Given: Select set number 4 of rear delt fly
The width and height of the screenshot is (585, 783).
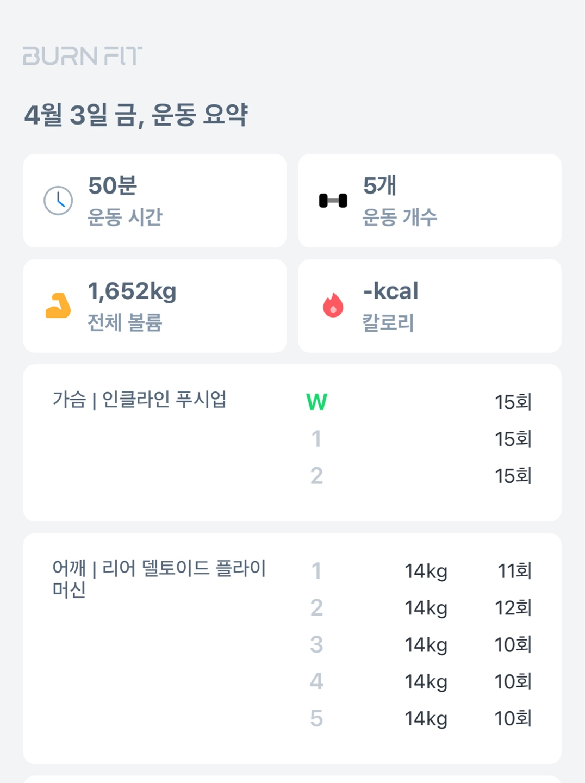Looking at the screenshot, I should point(316,682).
